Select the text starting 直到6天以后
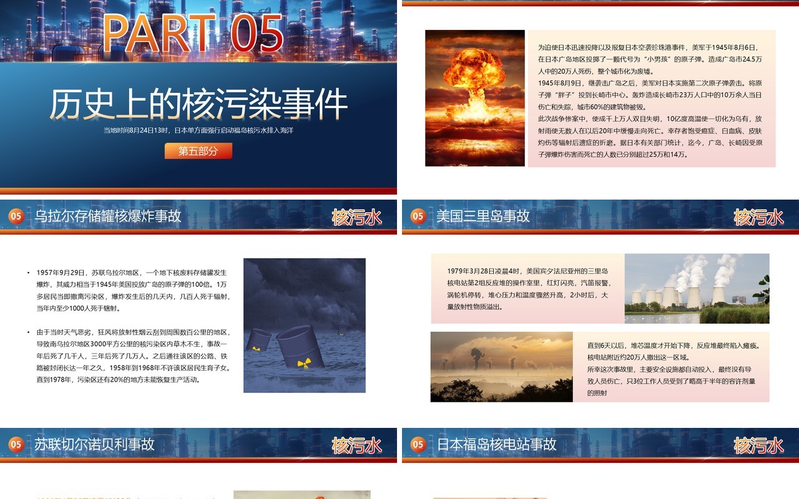The width and height of the screenshot is (799, 499). click(672, 369)
